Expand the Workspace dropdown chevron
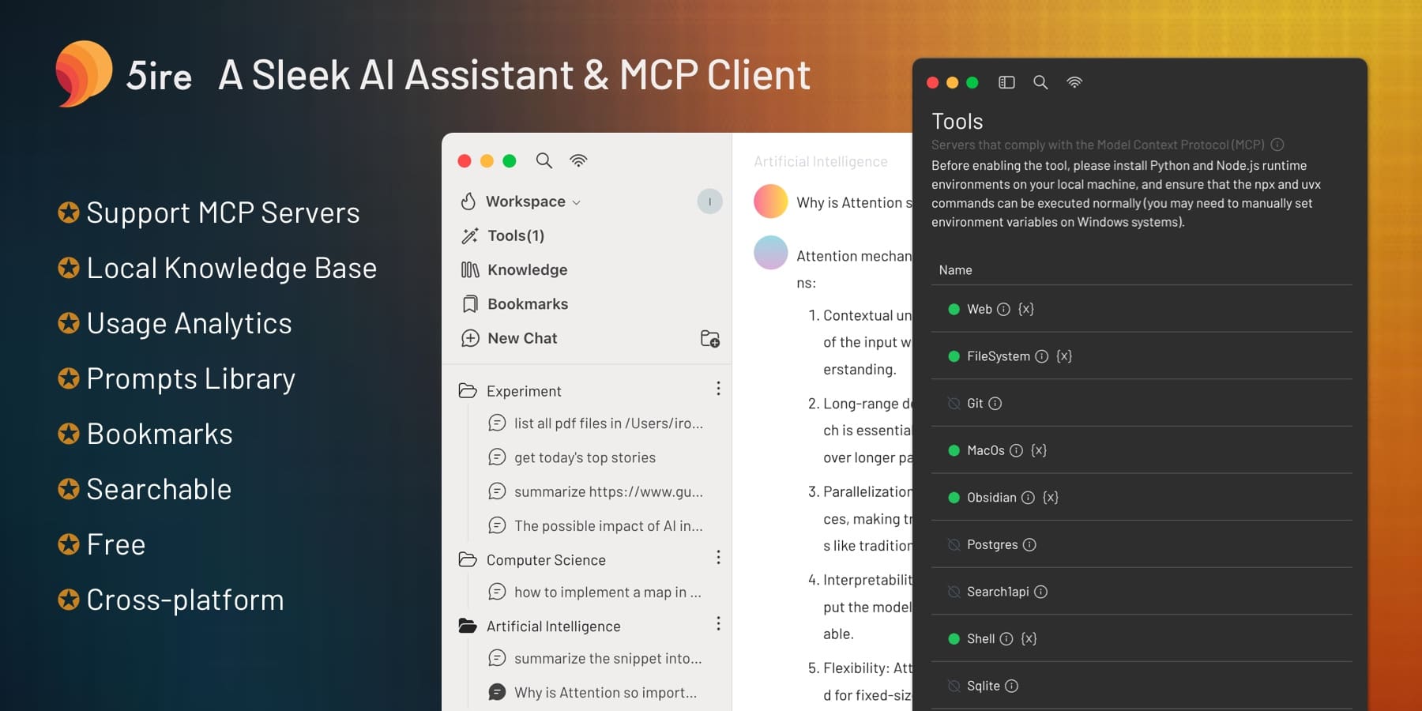1422x711 pixels. point(576,203)
